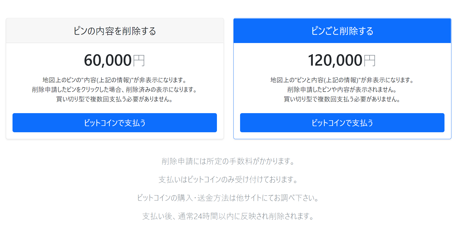457x226 pixels.
Task: Click the note 支払いはビットコインのみ受け付けております。
Action: pos(228,180)
